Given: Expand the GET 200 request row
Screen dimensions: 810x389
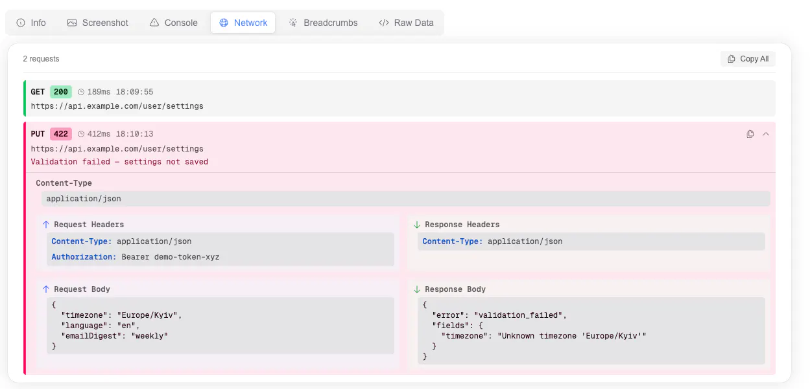Looking at the screenshot, I should click(x=400, y=98).
